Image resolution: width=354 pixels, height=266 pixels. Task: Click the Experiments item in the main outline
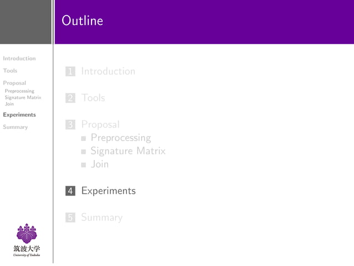coord(108,191)
